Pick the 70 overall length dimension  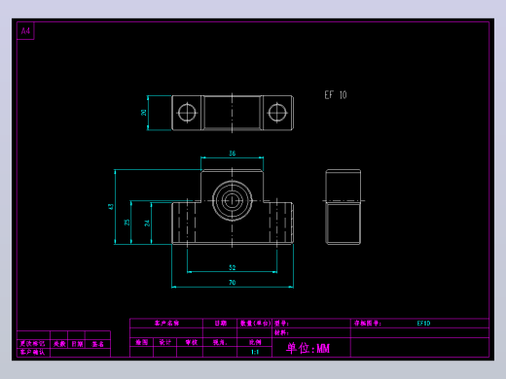[x=233, y=283]
